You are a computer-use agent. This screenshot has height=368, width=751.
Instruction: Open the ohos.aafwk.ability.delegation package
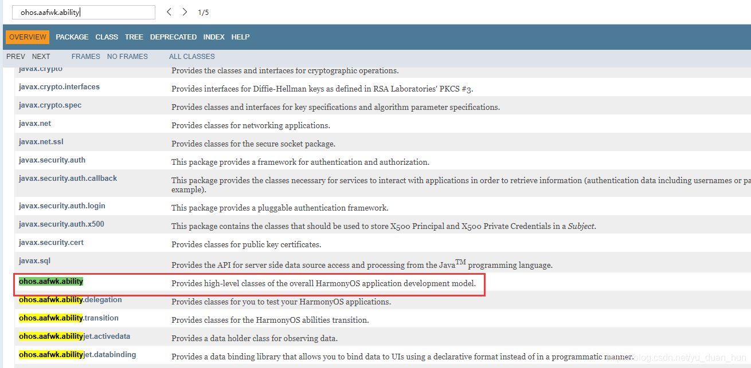tap(70, 300)
